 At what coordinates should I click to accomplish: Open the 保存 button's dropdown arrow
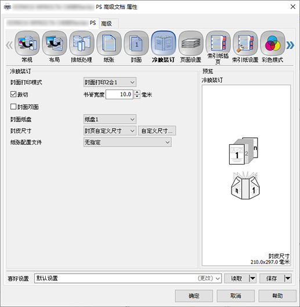click(x=288, y=278)
